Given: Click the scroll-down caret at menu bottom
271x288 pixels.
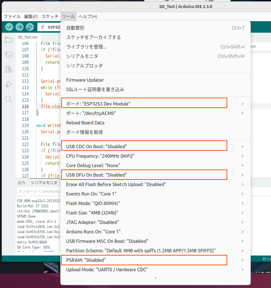Looking at the screenshot, I should click(155, 278).
